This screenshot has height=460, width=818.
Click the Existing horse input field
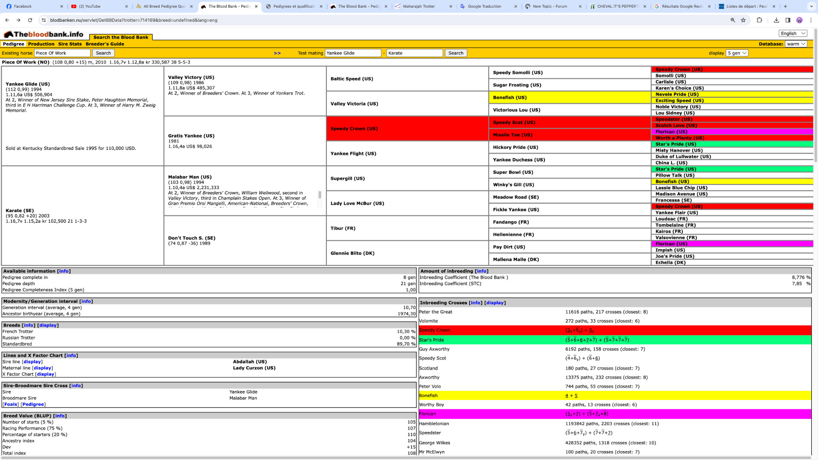point(62,53)
